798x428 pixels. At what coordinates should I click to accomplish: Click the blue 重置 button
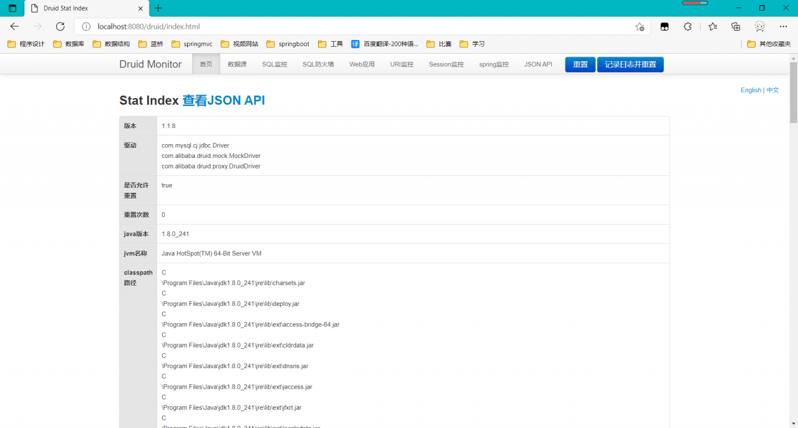pyautogui.click(x=580, y=65)
